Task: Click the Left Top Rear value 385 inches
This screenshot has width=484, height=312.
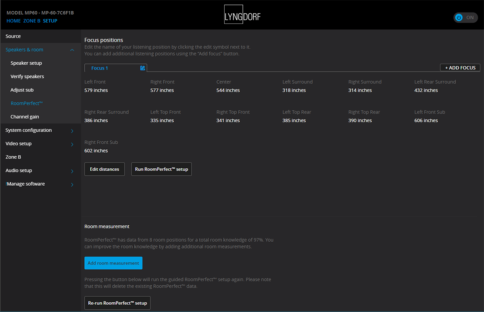Action: [294, 121]
